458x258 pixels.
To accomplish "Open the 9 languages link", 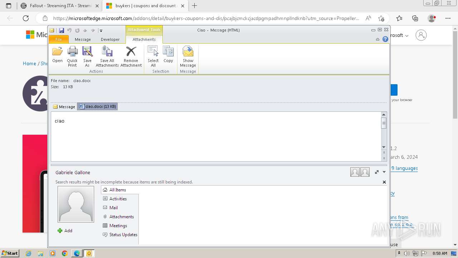I will [x=404, y=168].
